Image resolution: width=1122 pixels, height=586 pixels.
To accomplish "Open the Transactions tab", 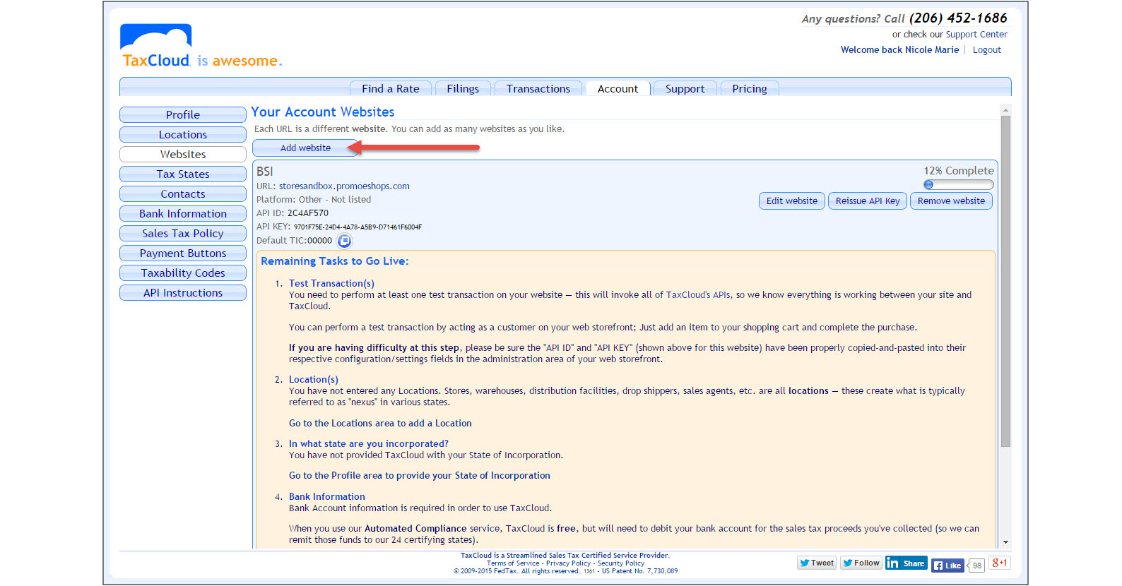I will tap(538, 88).
